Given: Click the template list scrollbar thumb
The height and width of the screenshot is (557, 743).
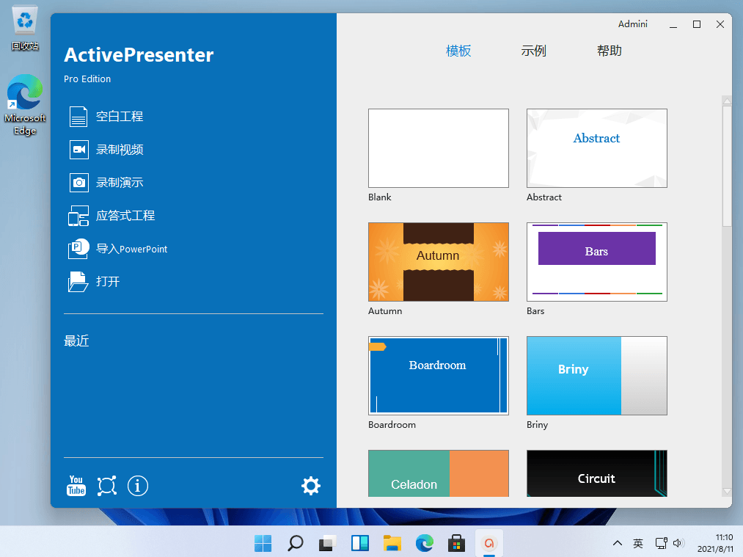Looking at the screenshot, I should tap(727, 166).
